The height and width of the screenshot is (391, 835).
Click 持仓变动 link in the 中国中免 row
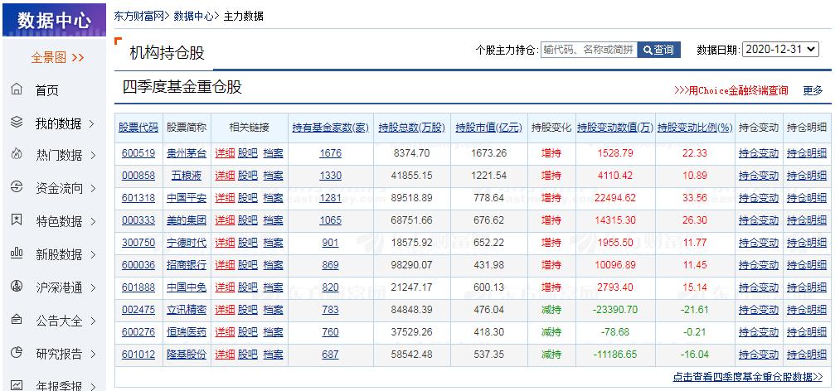click(x=759, y=287)
